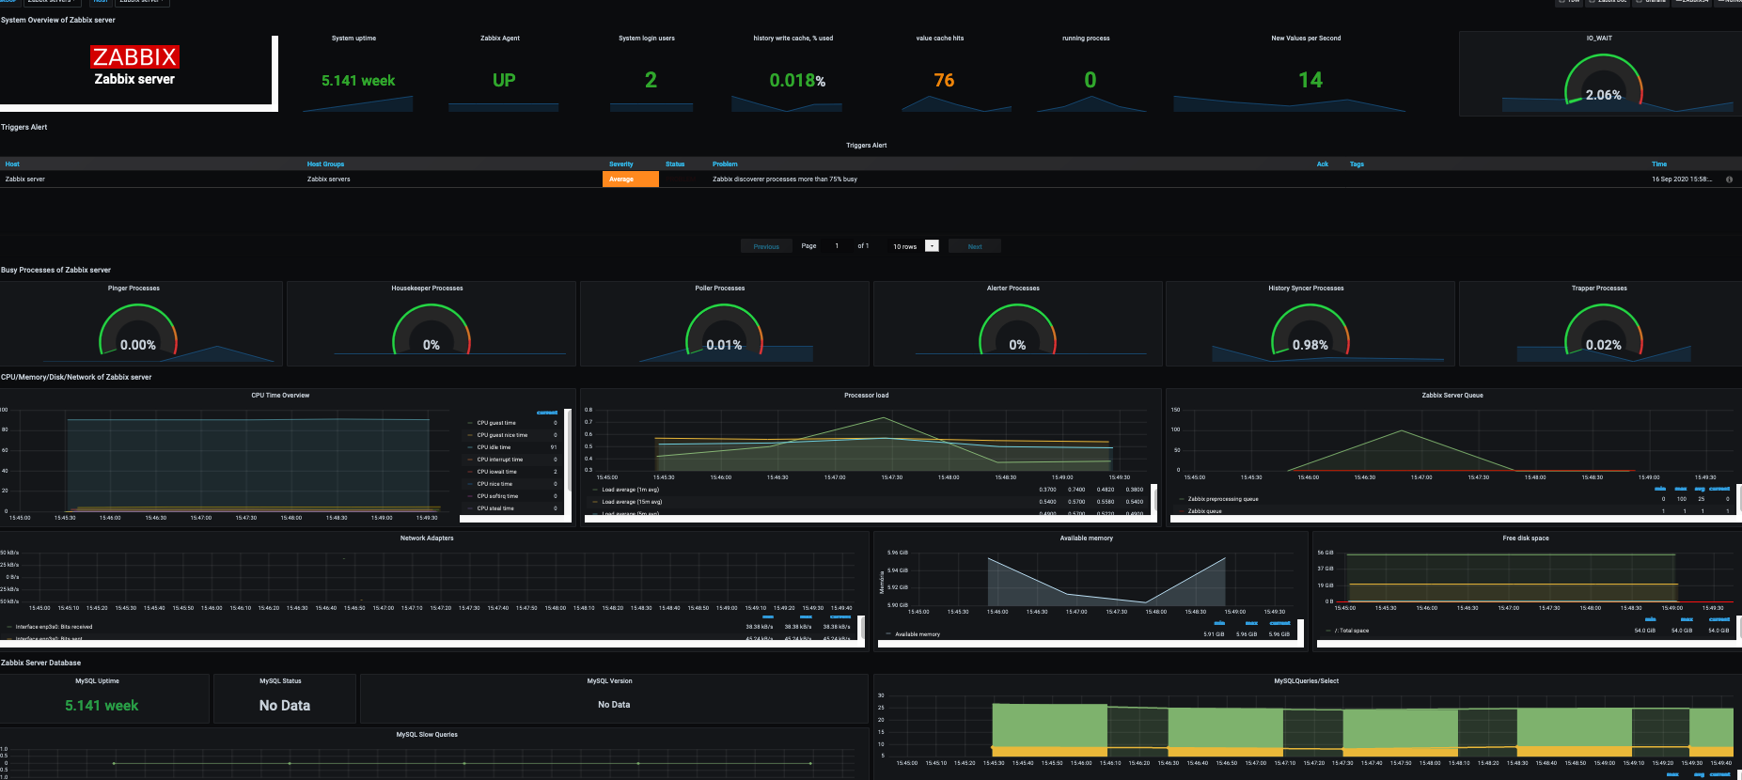The width and height of the screenshot is (1742, 780).
Task: Click the UP value in Zabbix Agent panel
Action: point(504,81)
